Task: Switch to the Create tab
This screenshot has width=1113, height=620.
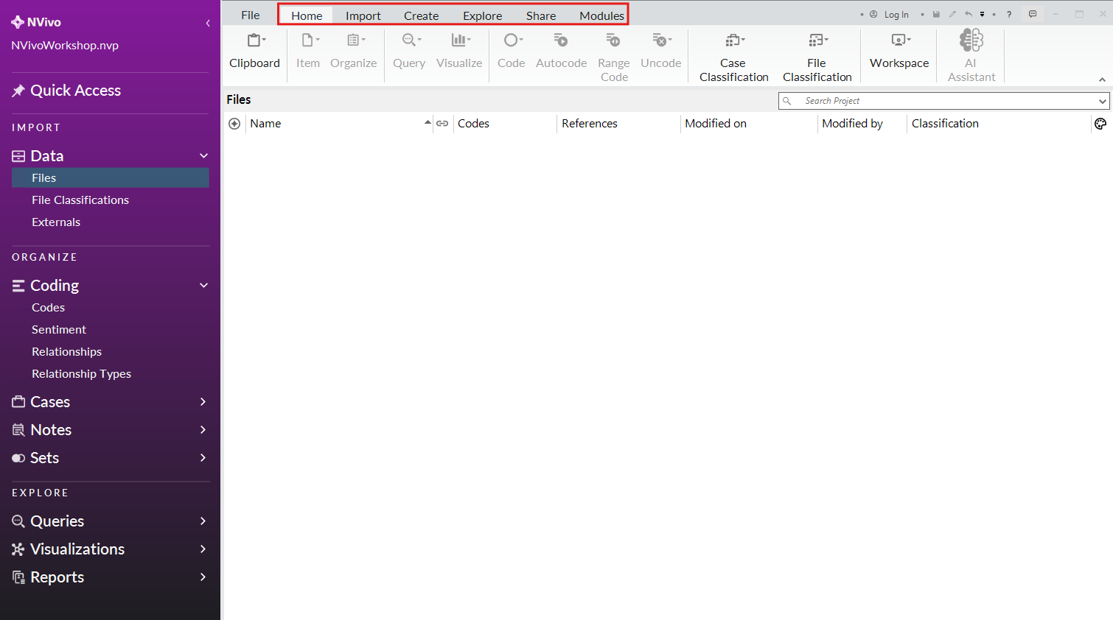Action: 422,15
